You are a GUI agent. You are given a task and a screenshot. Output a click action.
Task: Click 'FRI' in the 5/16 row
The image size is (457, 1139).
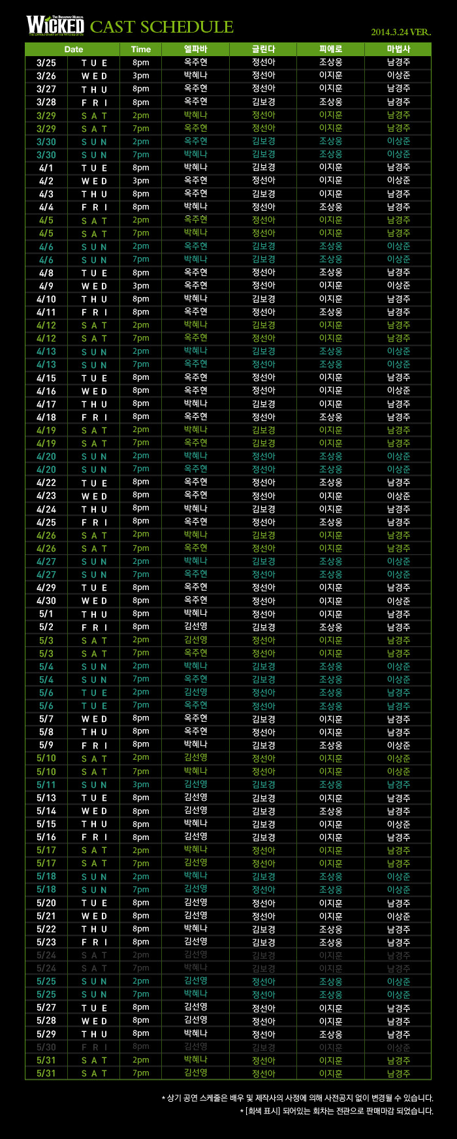94,837
